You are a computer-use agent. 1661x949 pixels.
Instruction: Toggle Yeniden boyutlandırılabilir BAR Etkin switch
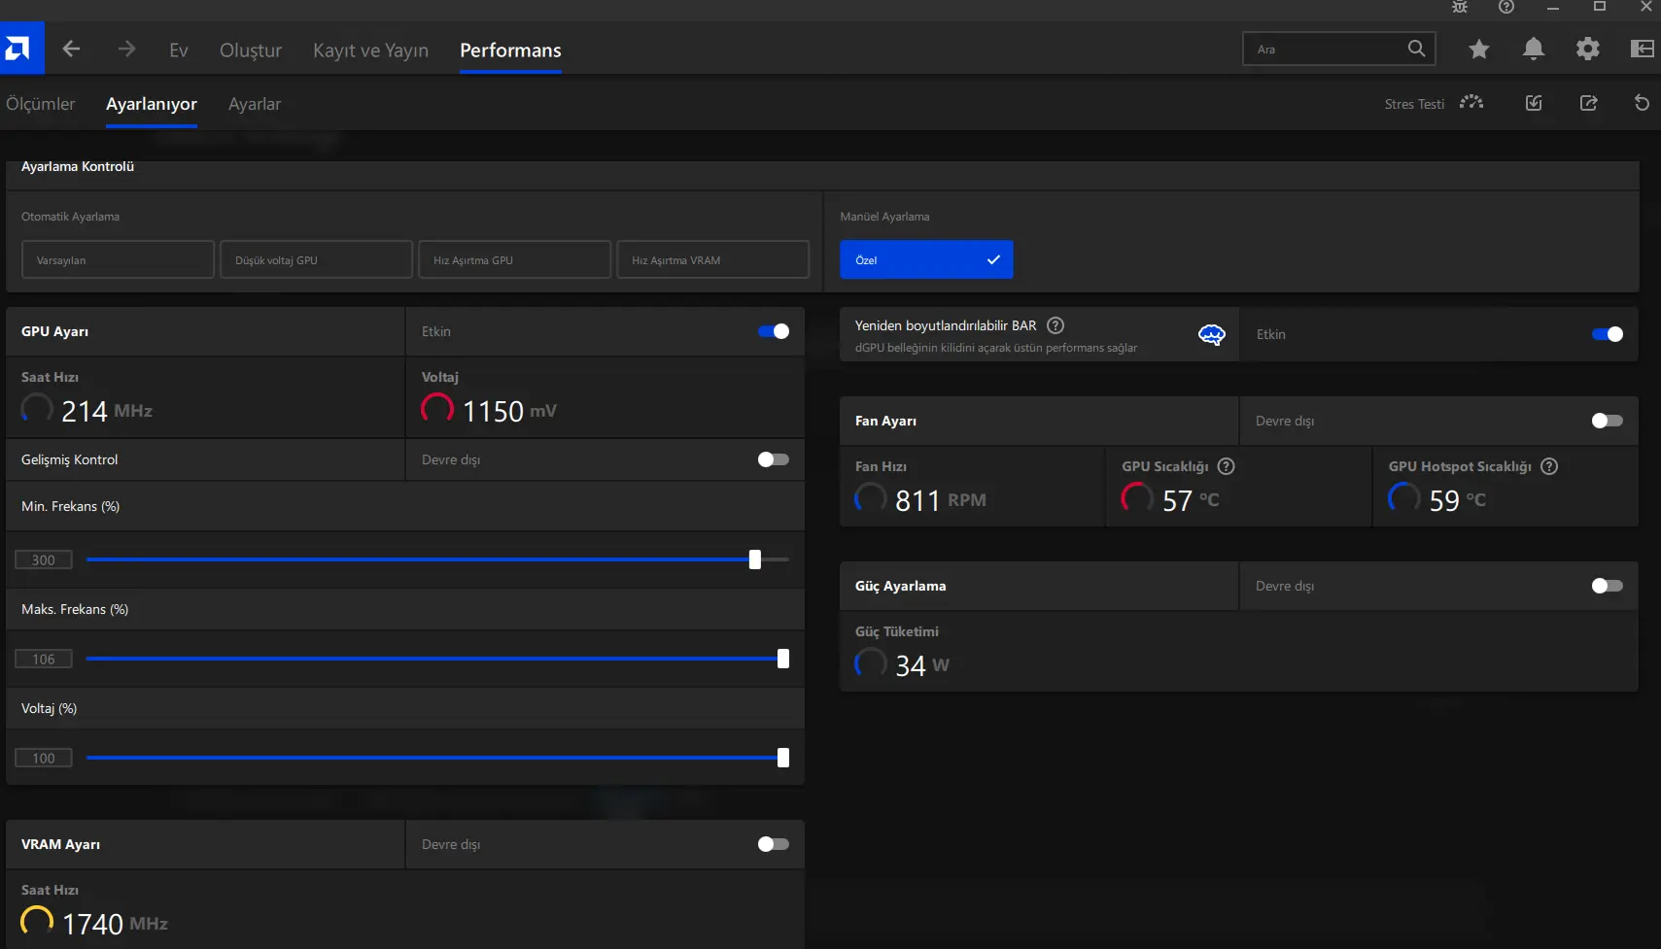point(1608,334)
